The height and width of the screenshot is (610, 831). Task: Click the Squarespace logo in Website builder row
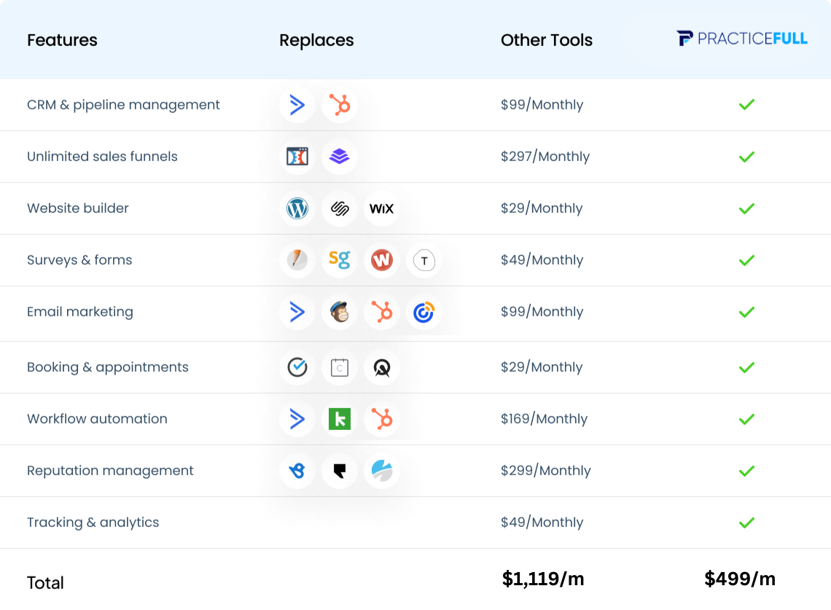(339, 208)
